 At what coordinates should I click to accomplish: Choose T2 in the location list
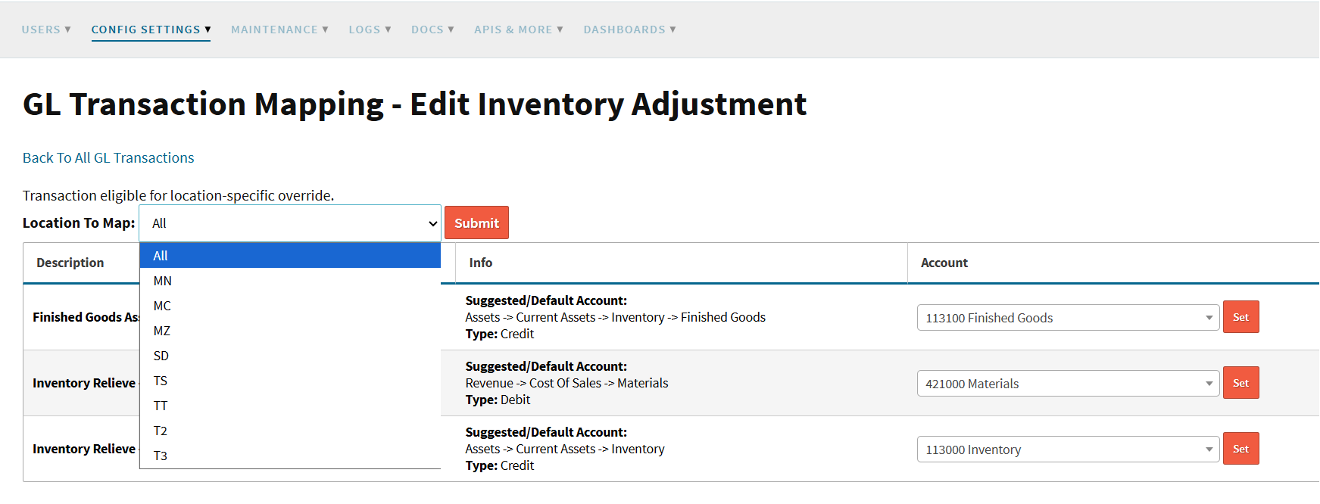[x=161, y=431]
